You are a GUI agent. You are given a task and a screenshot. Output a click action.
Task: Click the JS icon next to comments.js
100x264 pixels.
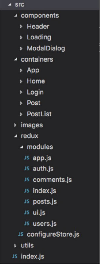click(27, 180)
